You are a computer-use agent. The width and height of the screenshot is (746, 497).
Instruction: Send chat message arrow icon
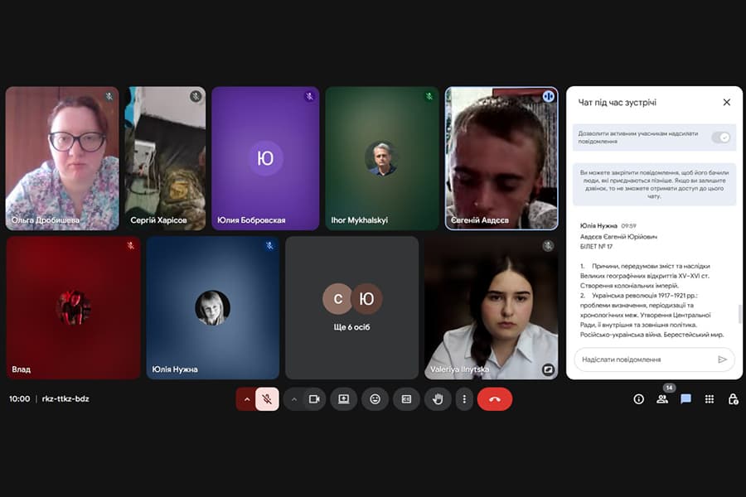pyautogui.click(x=722, y=359)
